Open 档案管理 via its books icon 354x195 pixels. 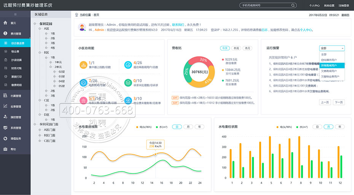pos(5,96)
